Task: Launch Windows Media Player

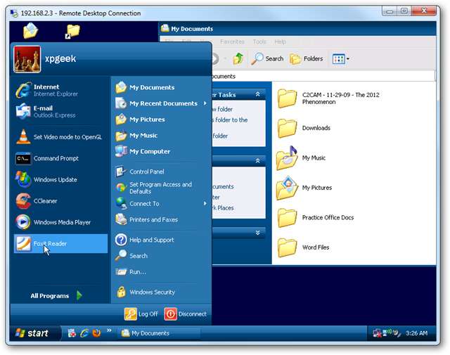Action: (62, 222)
